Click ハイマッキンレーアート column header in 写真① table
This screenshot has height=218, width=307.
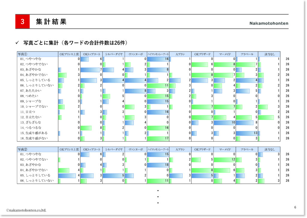pos(158,54)
